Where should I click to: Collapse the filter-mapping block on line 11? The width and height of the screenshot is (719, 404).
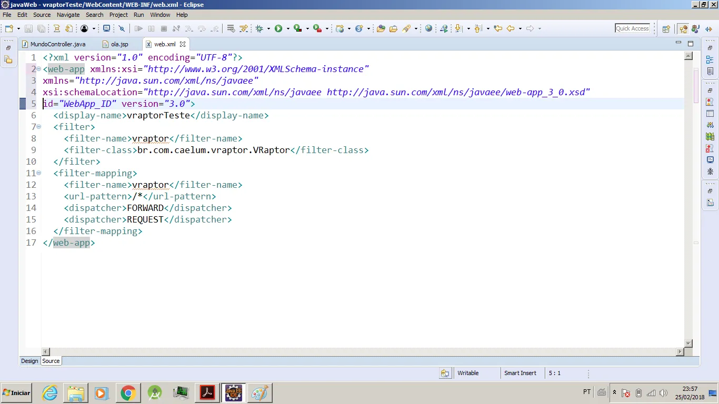pyautogui.click(x=39, y=173)
